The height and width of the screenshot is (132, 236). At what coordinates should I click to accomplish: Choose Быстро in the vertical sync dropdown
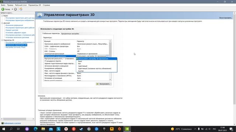coord(97,71)
